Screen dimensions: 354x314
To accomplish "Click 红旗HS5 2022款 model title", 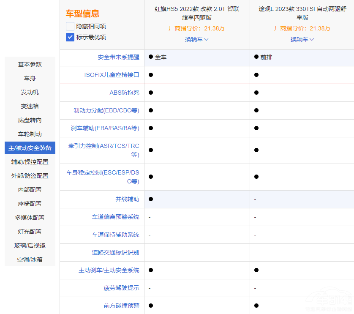I will (x=197, y=14).
